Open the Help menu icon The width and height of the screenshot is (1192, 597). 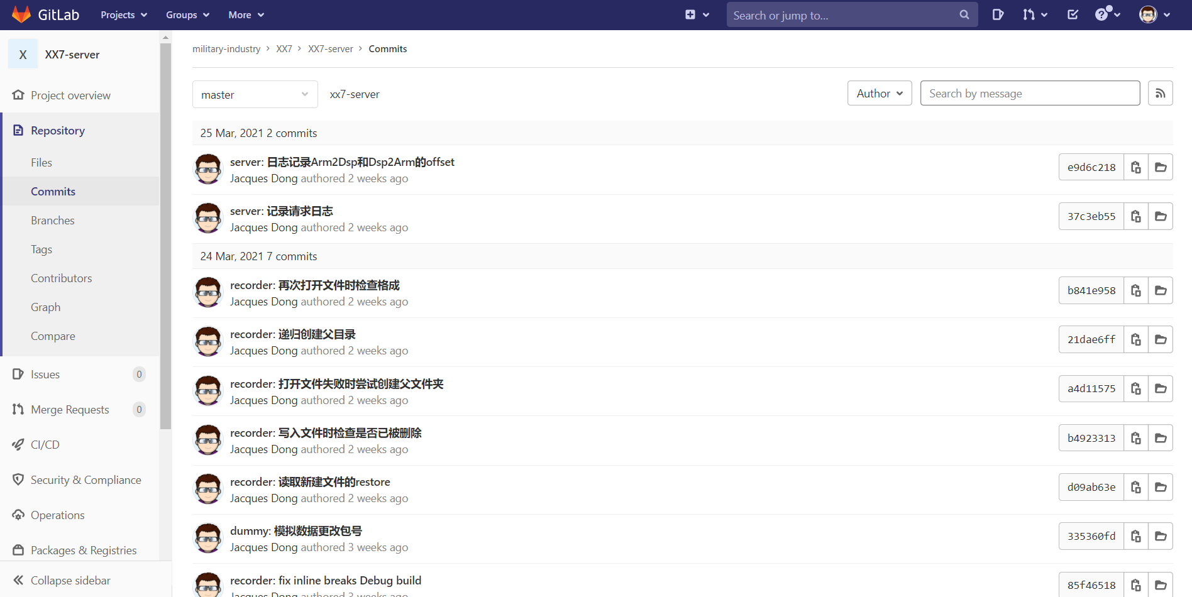(x=1107, y=14)
